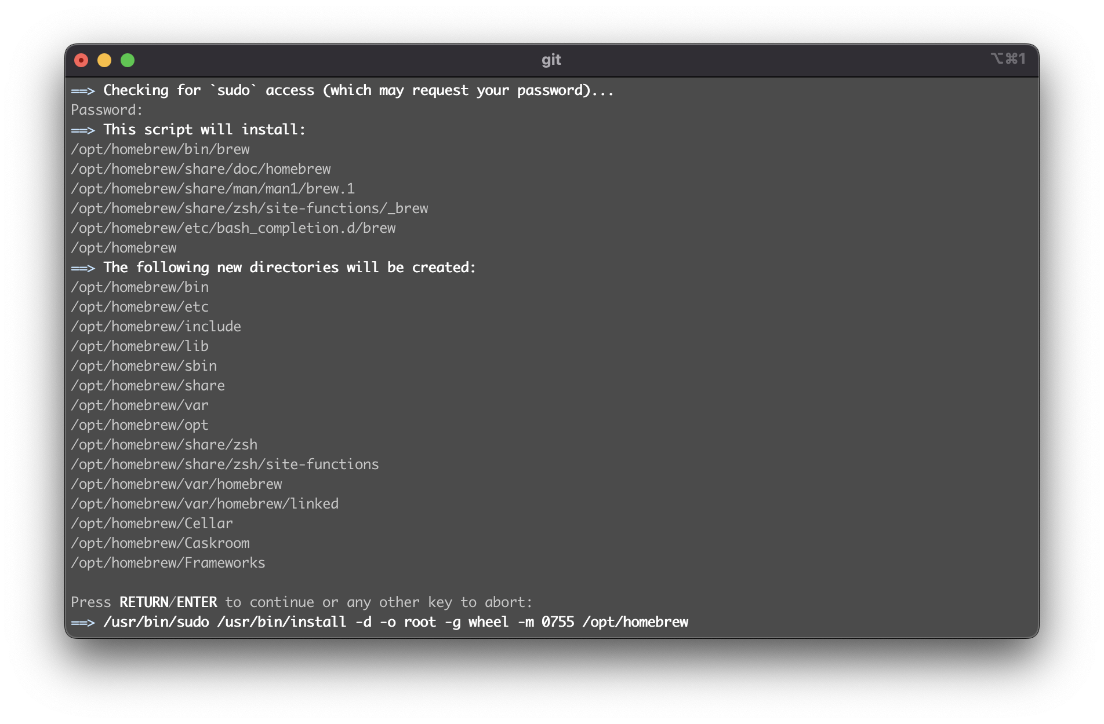Click the /usr/bin/sudo install command text
The height and width of the screenshot is (724, 1104).
click(x=396, y=622)
